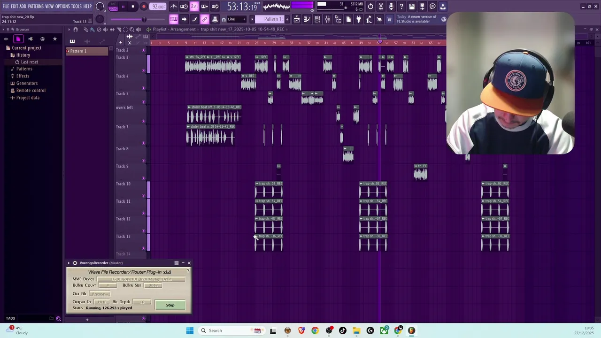Image resolution: width=601 pixels, height=338 pixels.
Task: Open the Browser view icon in toolbar
Action: coord(339,19)
